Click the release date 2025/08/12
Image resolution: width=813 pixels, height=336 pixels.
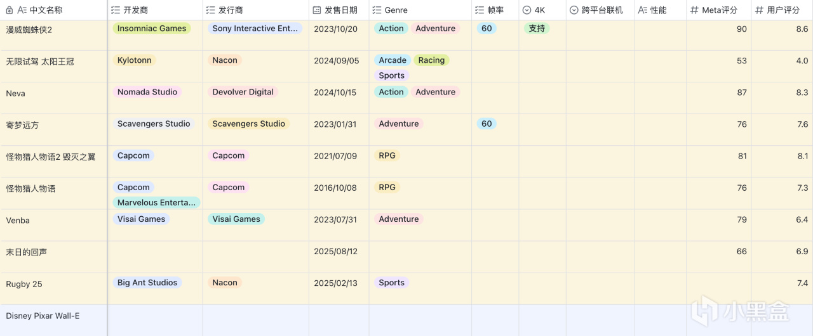pos(336,252)
